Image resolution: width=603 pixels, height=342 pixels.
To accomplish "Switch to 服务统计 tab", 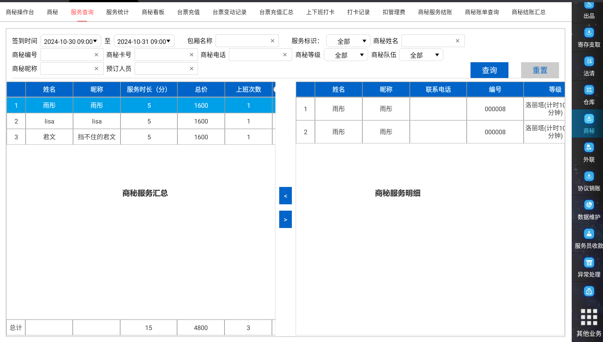I will pos(118,12).
